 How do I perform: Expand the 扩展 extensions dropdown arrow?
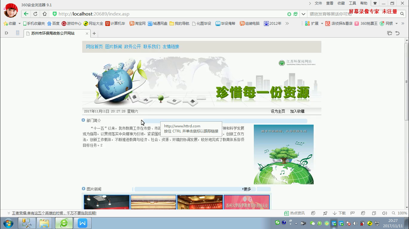(x=322, y=24)
